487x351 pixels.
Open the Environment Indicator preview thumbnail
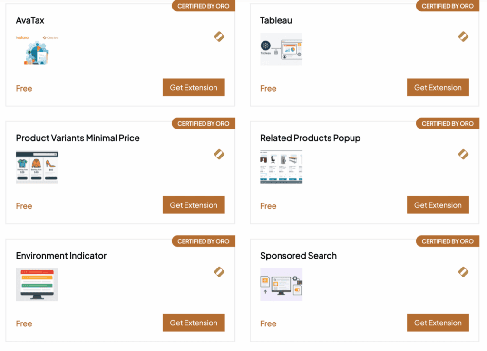click(x=37, y=285)
